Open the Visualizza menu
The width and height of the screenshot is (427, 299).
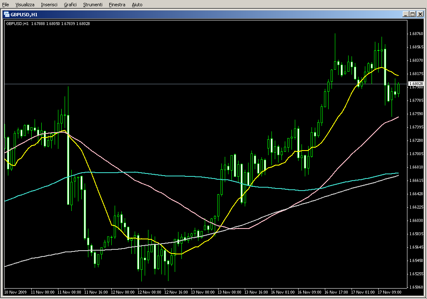25,5
